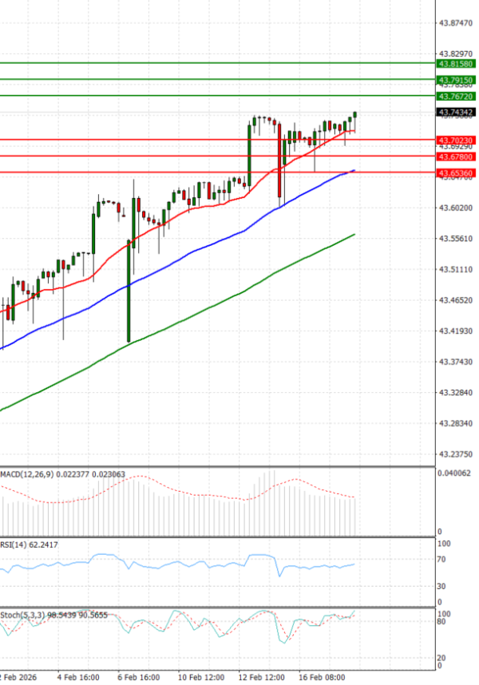Screen dimensions: 479x685
Task: Click the 43.23750 price axis label
Action: click(456, 454)
